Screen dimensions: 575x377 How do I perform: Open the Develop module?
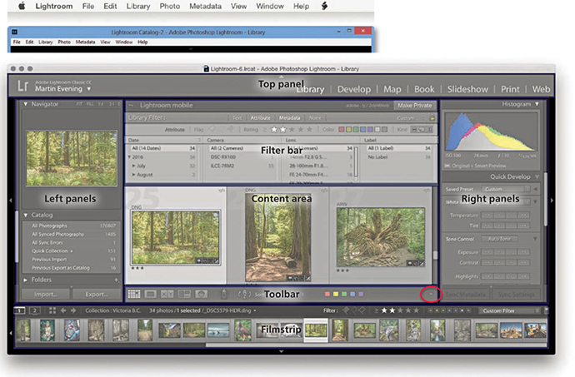click(x=354, y=89)
